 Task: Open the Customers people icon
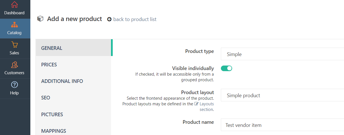tap(14, 65)
